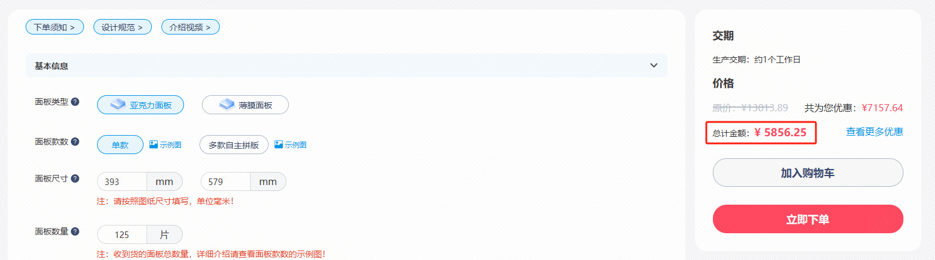The width and height of the screenshot is (935, 260).
Task: Open 设计规范 info pill
Action: pyautogui.click(x=123, y=27)
